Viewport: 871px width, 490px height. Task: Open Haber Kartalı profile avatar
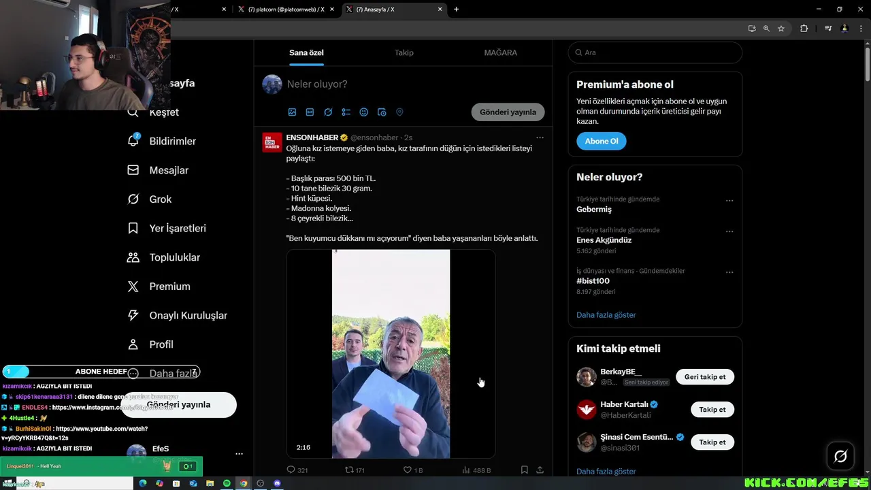(587, 410)
